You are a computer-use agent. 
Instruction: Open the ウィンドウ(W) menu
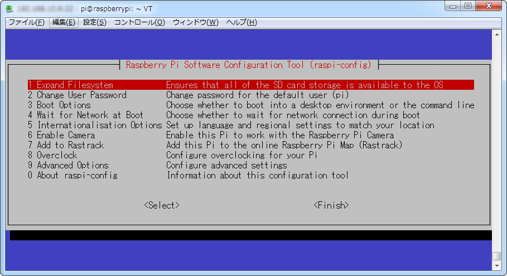tap(196, 22)
